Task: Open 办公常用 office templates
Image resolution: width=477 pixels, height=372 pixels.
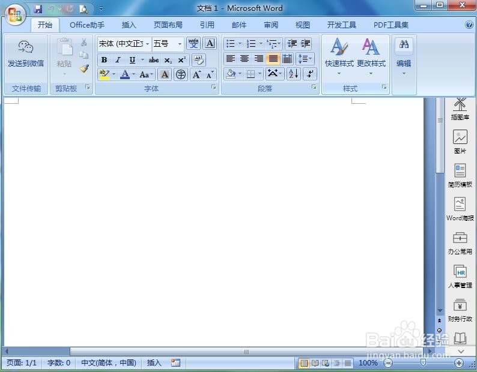Action: [x=460, y=243]
